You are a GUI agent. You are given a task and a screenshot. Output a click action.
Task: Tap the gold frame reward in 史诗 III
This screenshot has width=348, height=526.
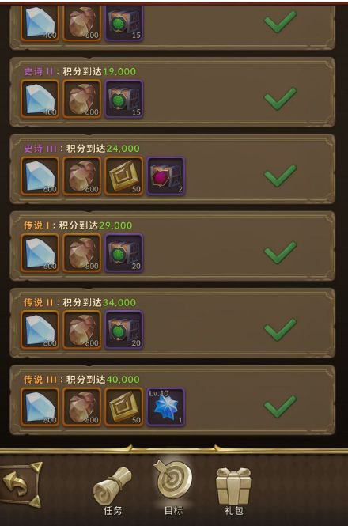coord(124,176)
